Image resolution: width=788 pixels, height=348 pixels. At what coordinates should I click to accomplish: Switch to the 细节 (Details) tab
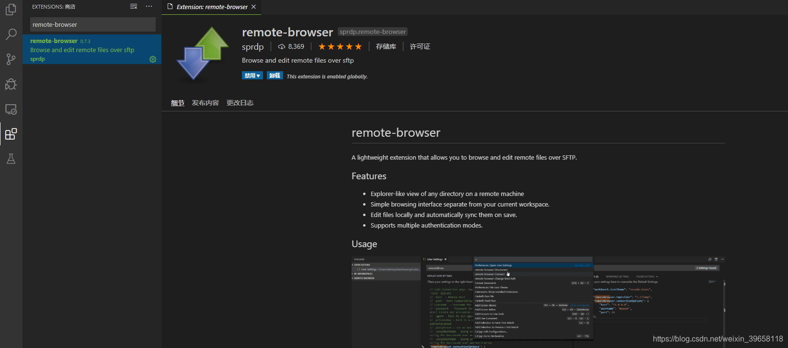(x=178, y=103)
